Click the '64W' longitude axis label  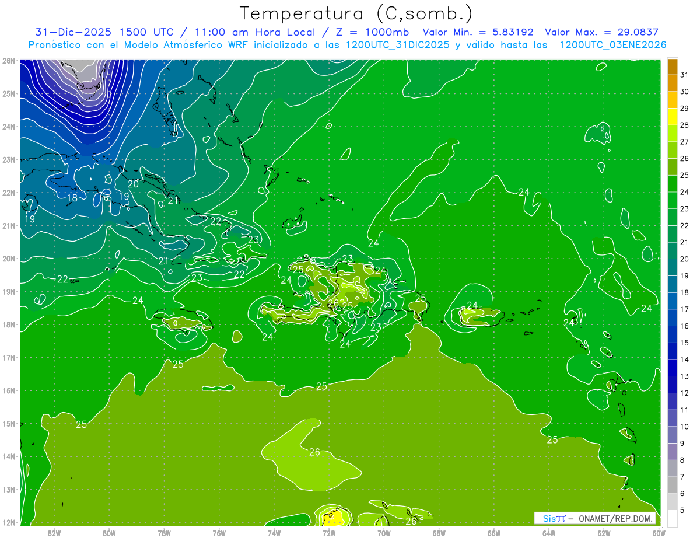pos(548,533)
